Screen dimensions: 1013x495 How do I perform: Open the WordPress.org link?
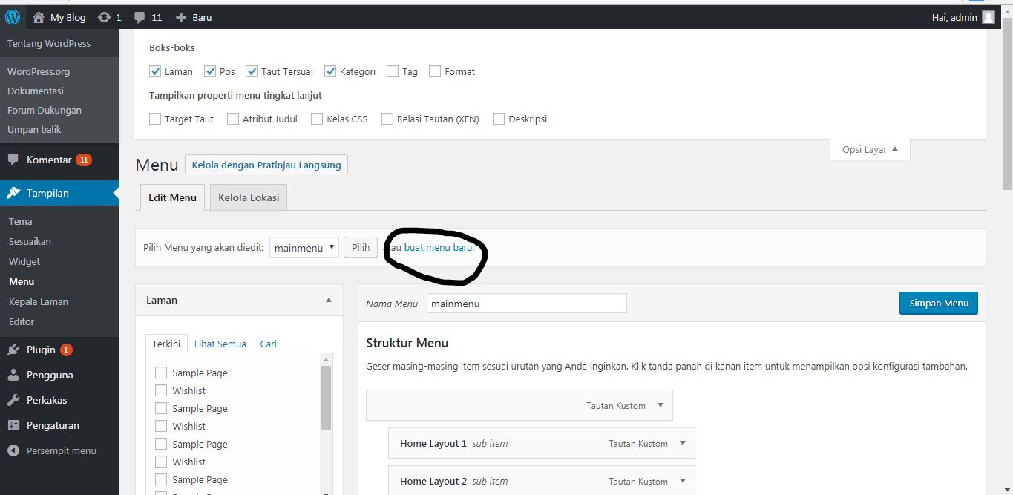point(39,71)
